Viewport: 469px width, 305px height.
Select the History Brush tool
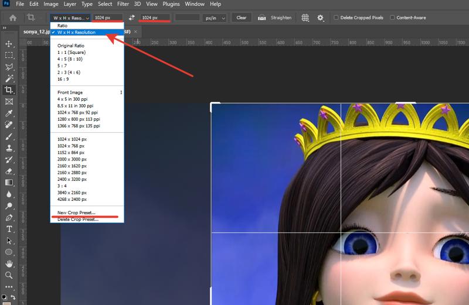pos(9,159)
